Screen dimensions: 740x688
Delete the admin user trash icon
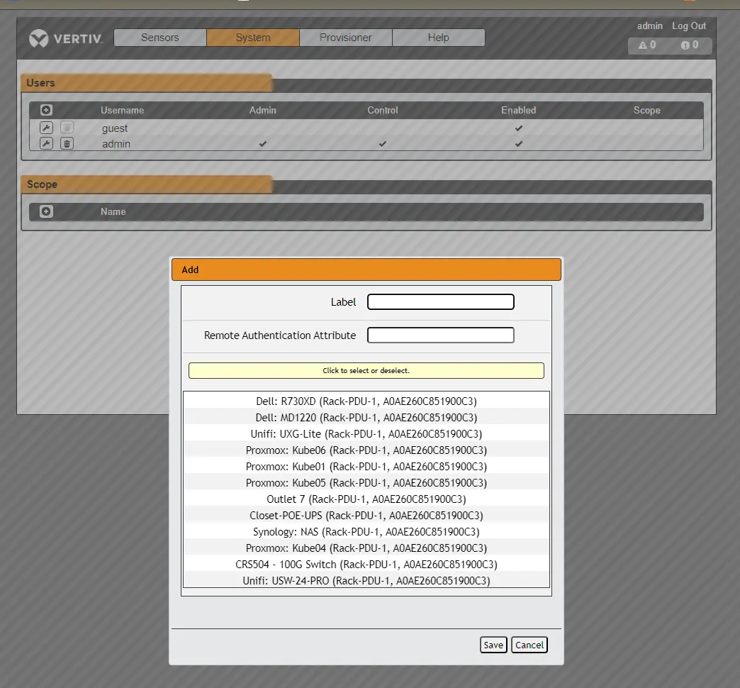(67, 143)
